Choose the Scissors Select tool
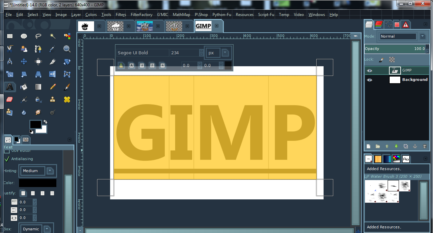The width and height of the screenshot is (433, 233). (10, 49)
